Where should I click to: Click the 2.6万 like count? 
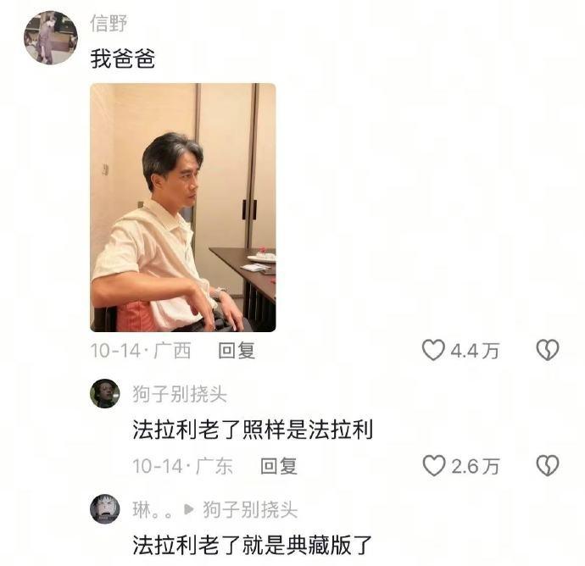click(475, 467)
